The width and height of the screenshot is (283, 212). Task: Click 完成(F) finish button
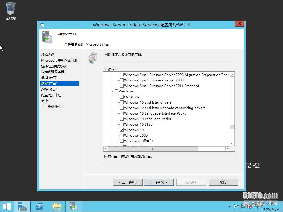[x=191, y=182]
